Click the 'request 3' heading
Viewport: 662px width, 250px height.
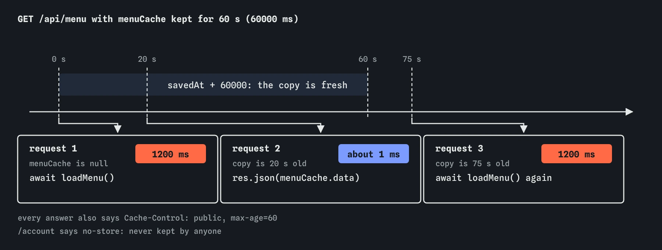point(459,149)
